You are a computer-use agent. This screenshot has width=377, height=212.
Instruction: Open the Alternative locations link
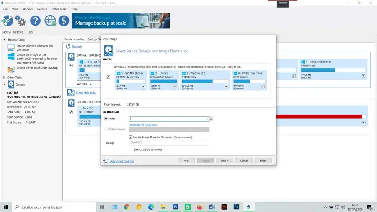click(143, 124)
